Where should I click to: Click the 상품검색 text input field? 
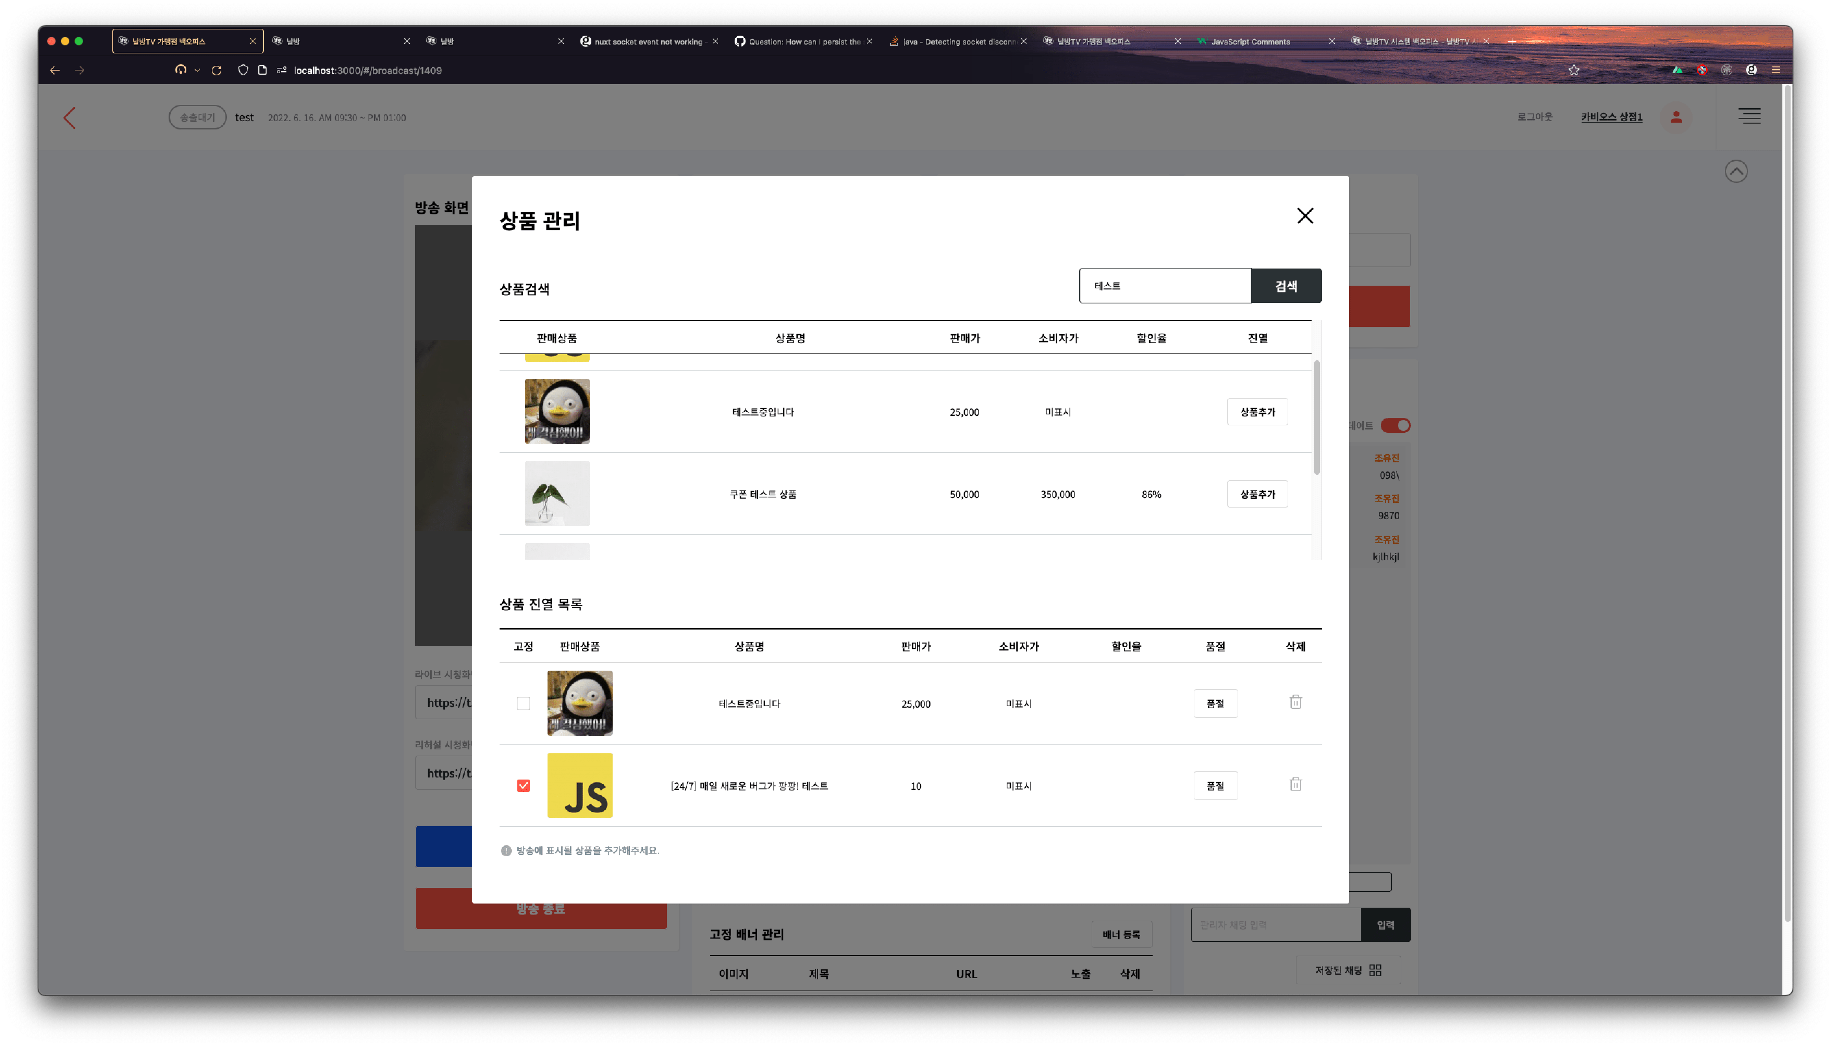(1164, 286)
